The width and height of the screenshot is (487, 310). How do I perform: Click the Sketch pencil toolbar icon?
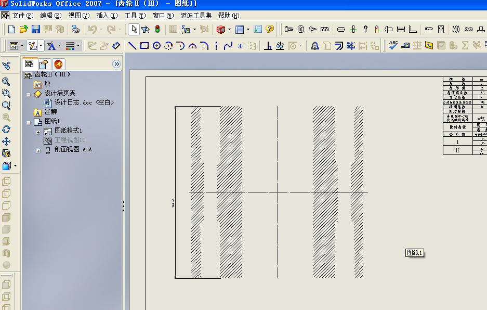tap(32, 46)
